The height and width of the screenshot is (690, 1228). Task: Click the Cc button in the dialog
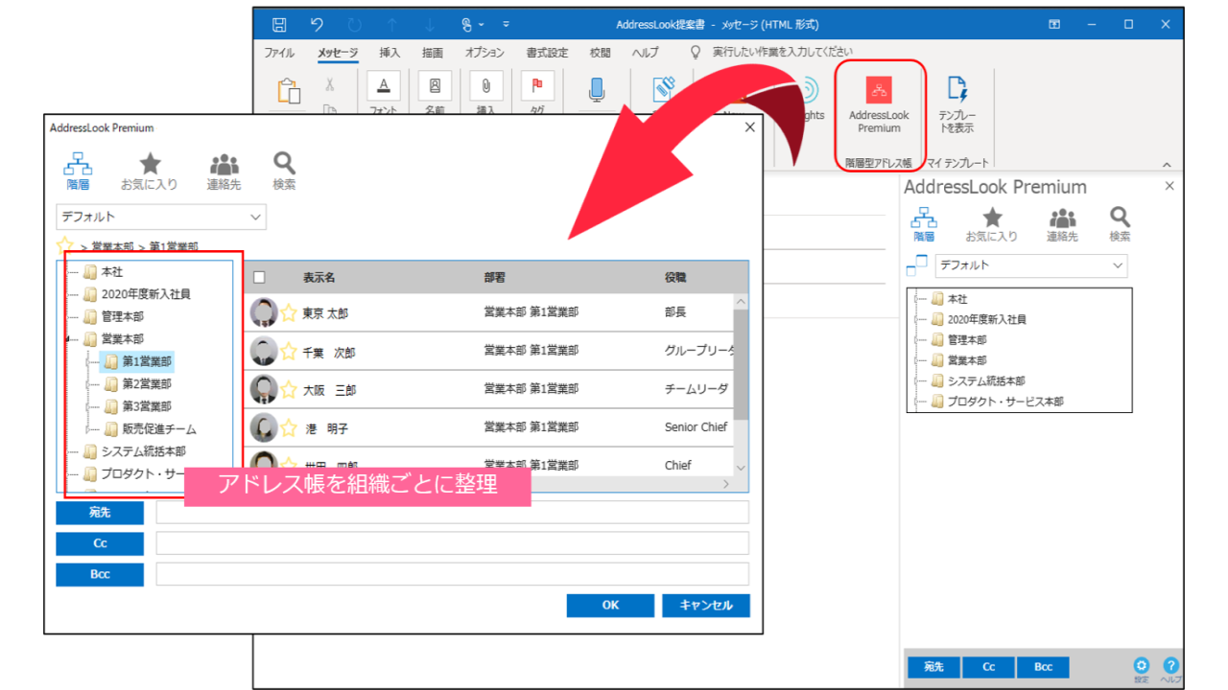pyautogui.click(x=100, y=543)
